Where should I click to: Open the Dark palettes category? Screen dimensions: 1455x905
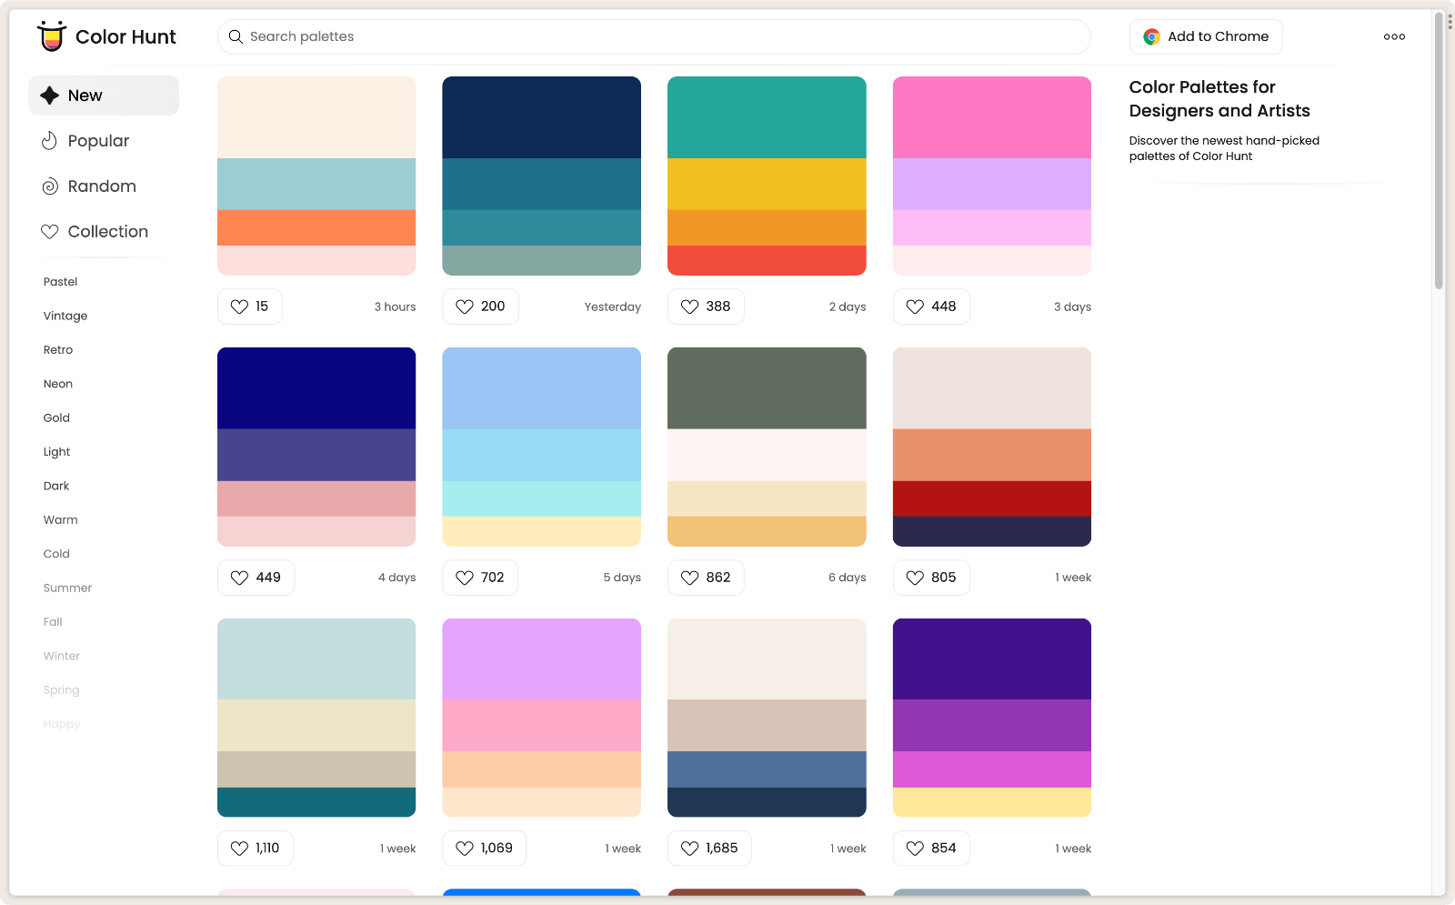coord(56,486)
